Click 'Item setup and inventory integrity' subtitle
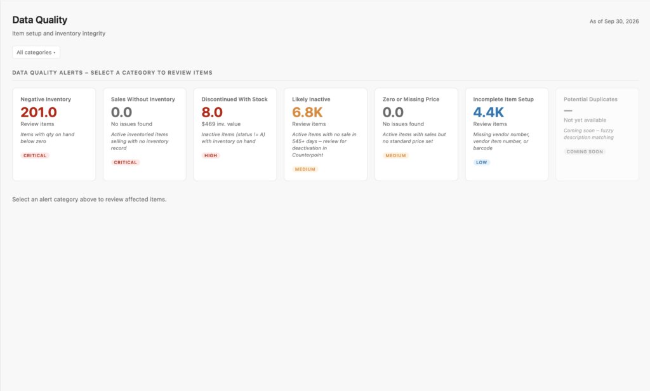This screenshot has width=650, height=391. (58, 33)
